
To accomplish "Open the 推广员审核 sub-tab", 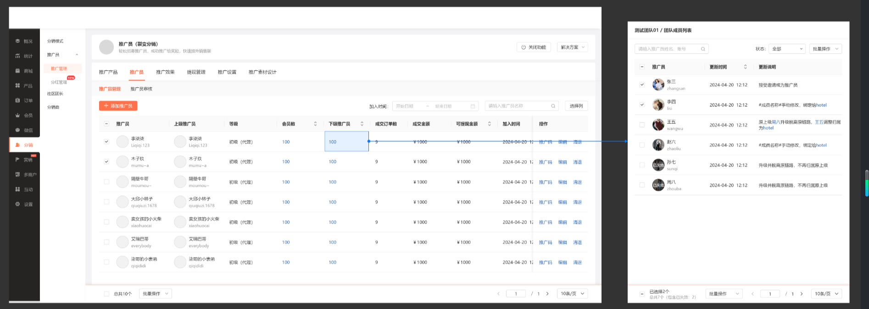I will (x=141, y=89).
